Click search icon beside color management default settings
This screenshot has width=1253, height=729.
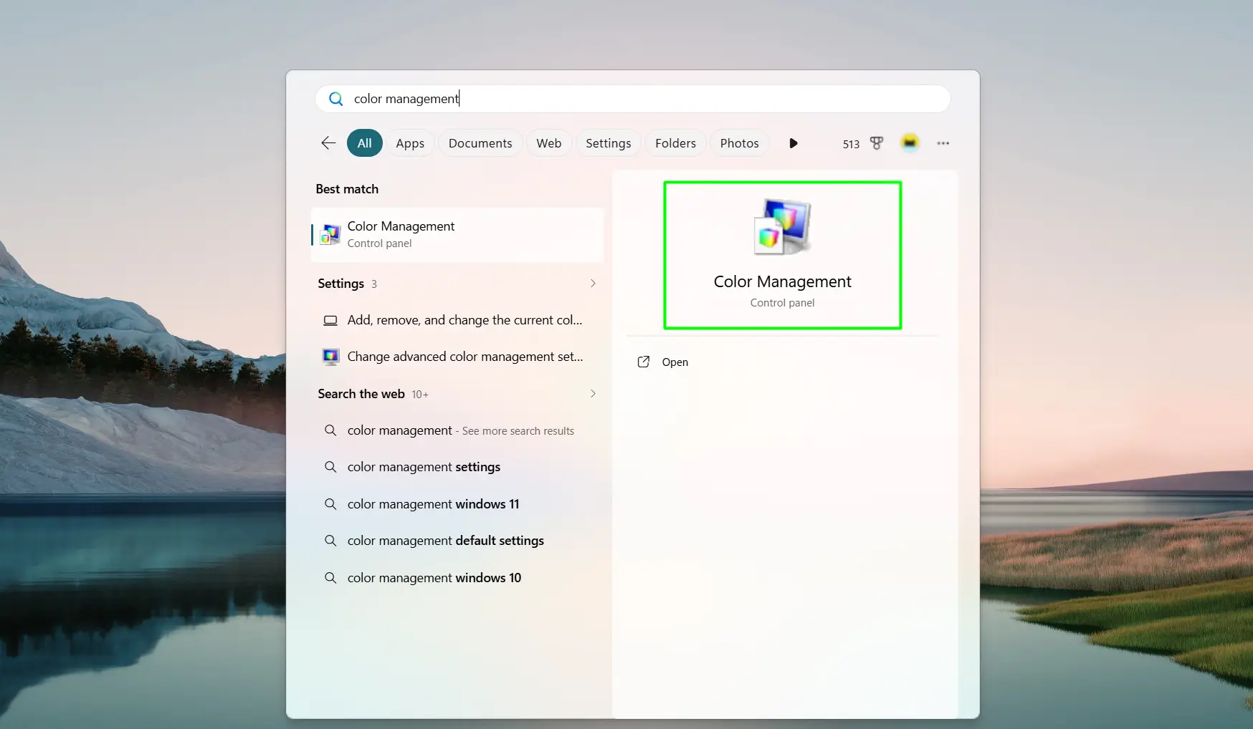click(330, 541)
